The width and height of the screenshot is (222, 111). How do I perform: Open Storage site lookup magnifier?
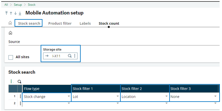click(69, 56)
